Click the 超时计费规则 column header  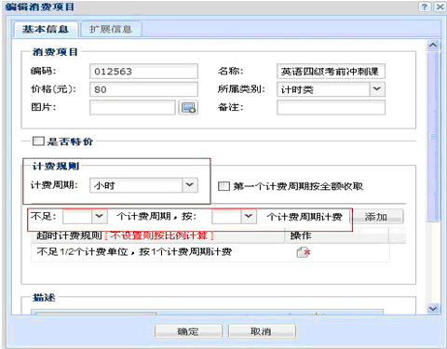[157, 235]
